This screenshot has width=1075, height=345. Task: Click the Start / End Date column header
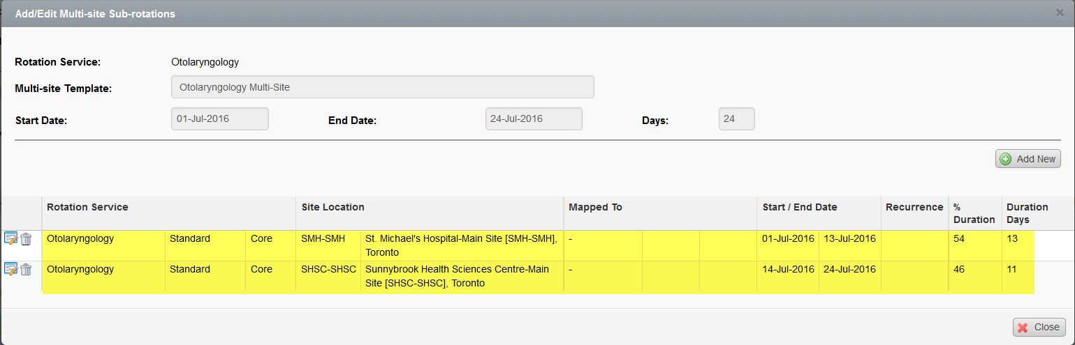tap(800, 207)
